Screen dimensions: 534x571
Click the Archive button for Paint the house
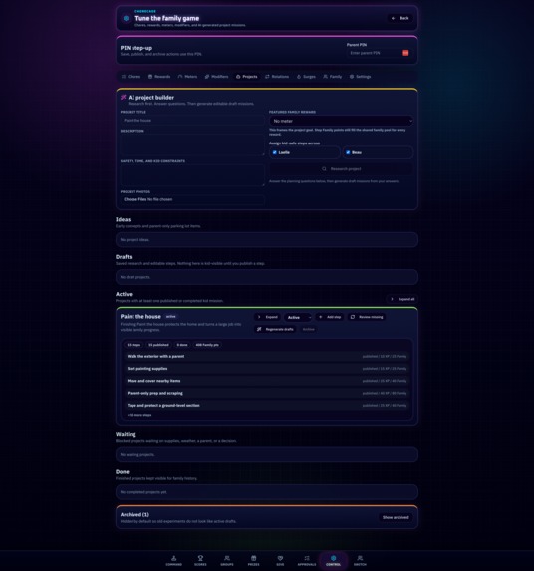tap(308, 329)
